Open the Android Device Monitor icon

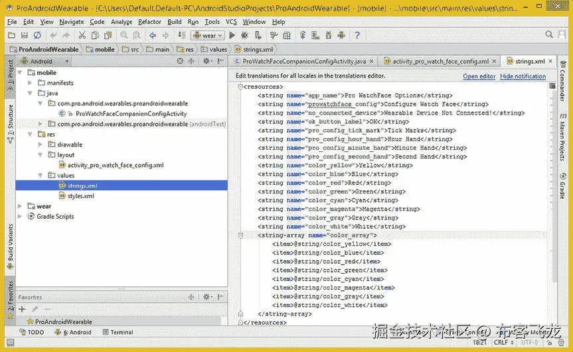pos(341,35)
